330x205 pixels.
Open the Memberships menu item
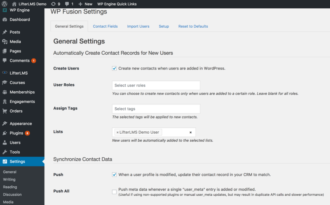tap(22, 92)
